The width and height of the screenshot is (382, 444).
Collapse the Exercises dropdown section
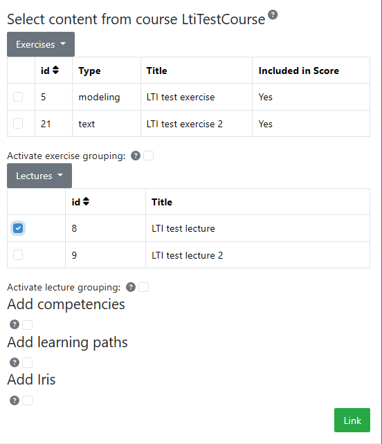coord(41,44)
